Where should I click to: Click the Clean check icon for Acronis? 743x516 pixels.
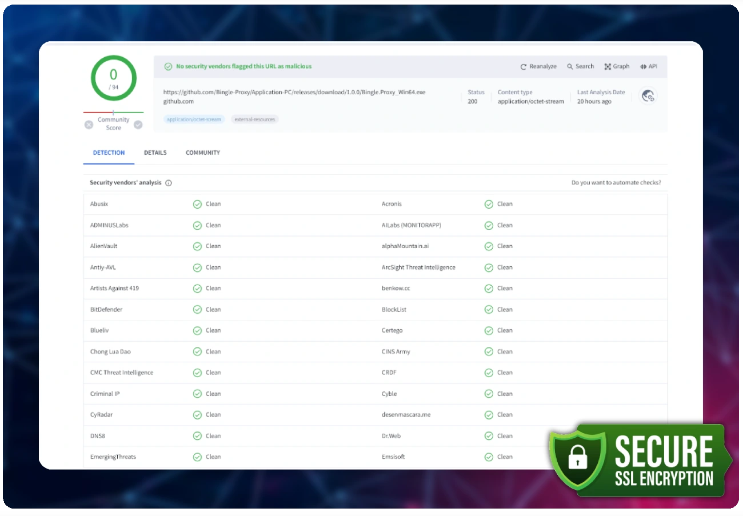pos(489,204)
